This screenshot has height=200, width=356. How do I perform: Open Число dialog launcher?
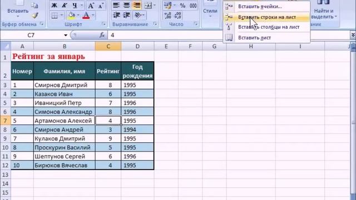point(196,24)
